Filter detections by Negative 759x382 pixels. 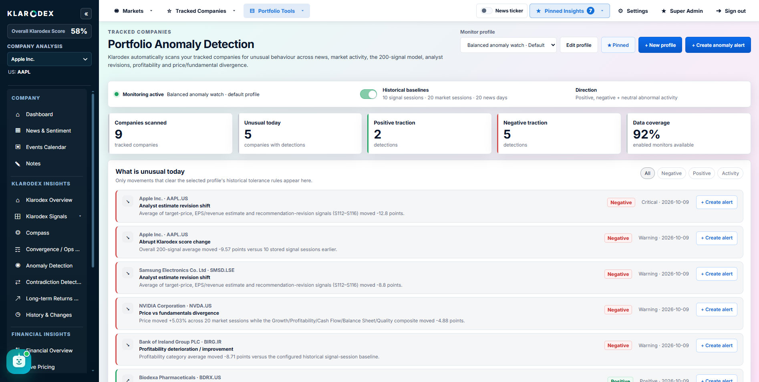[671, 173]
